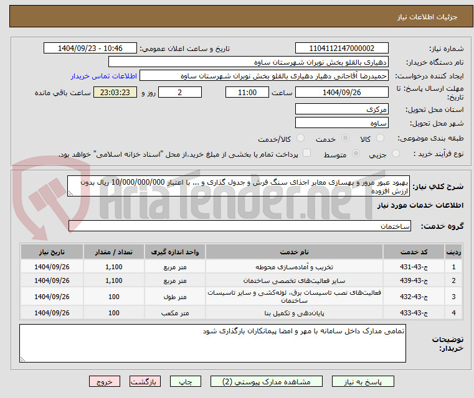
Task: Click service code 'ج-43-433'
Action: [x=414, y=313]
